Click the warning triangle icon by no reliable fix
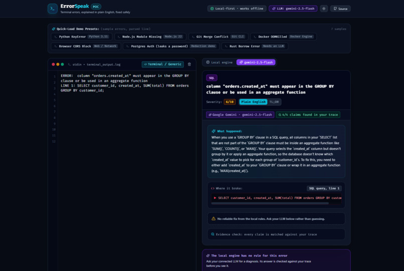Image resolution: width=404 pixels, height=271 pixels. click(214, 218)
